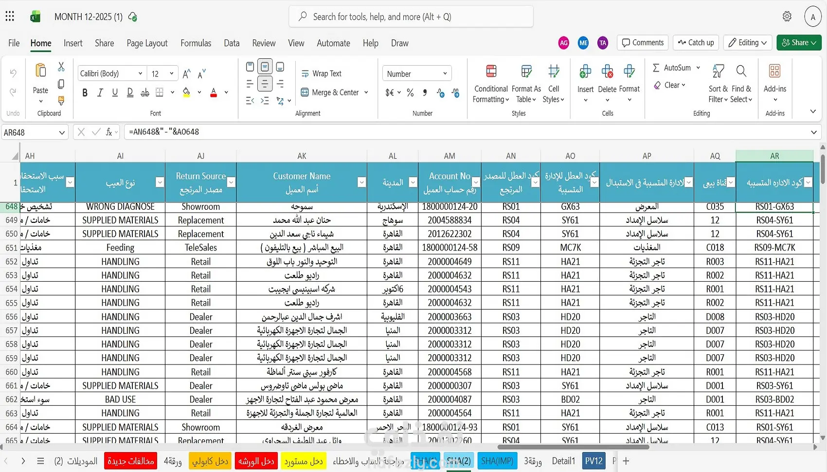
Task: Click the Bold formatting icon
Action: click(x=85, y=92)
